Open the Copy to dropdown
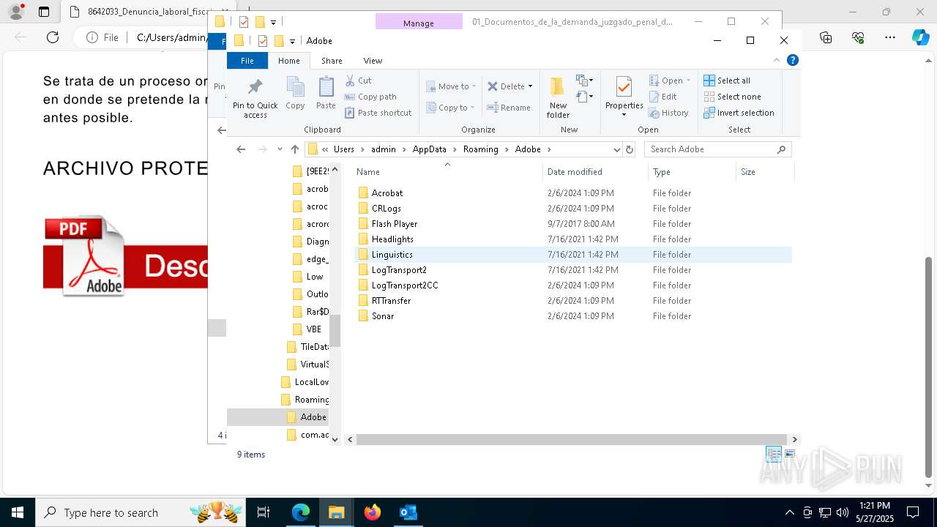The width and height of the screenshot is (937, 527). [x=451, y=108]
